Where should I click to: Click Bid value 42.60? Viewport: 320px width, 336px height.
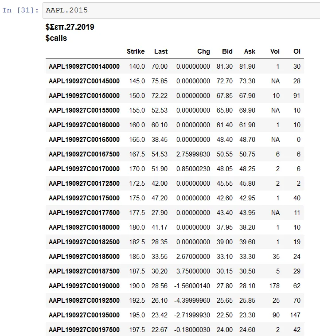224,198
